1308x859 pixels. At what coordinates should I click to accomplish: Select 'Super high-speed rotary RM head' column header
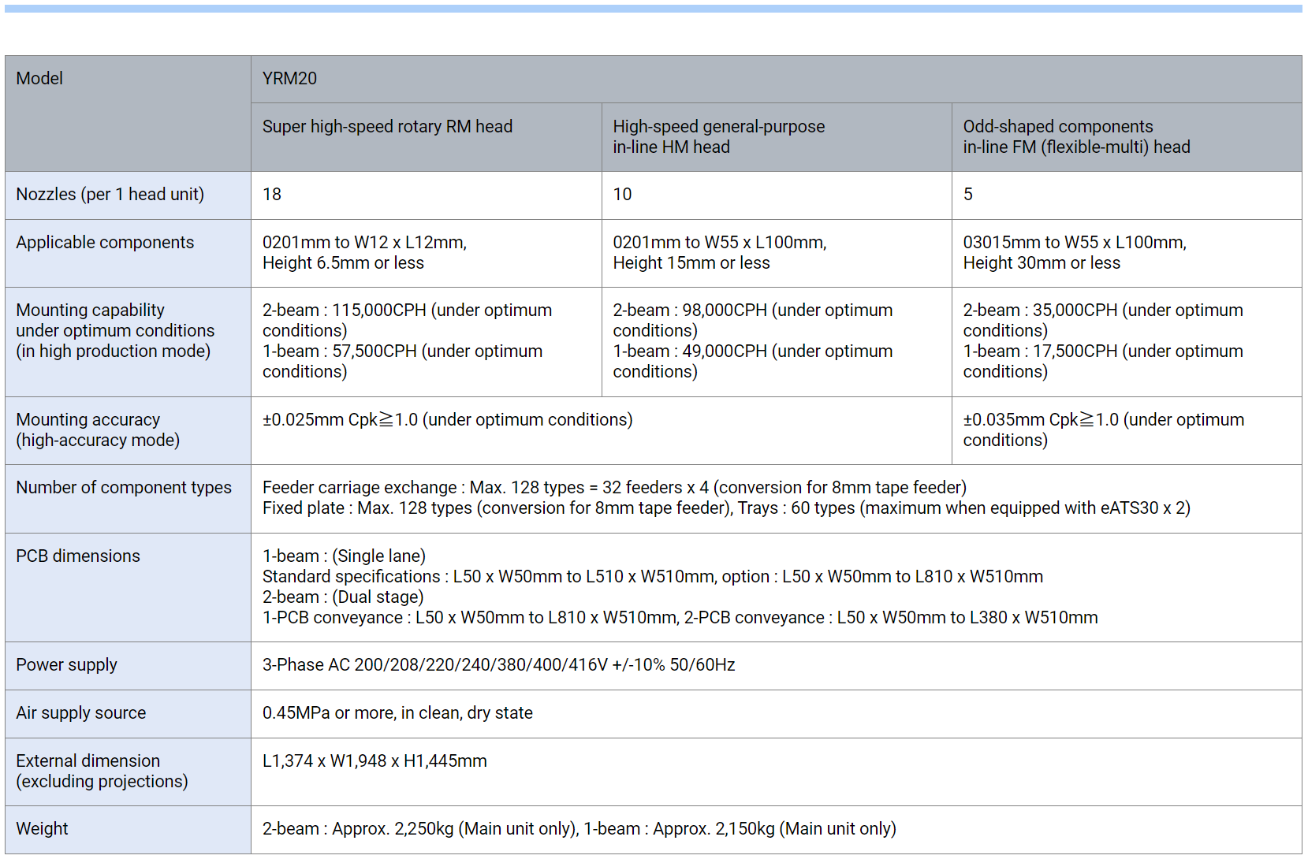coord(427,137)
